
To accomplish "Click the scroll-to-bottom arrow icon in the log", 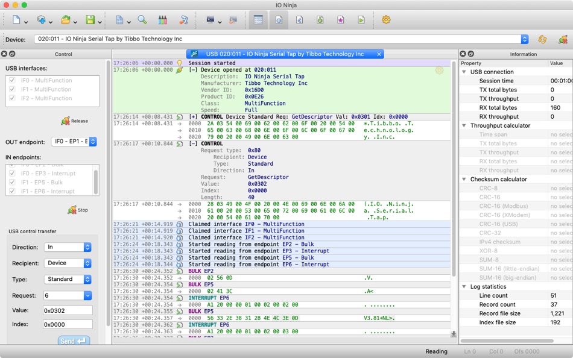I will [454, 334].
